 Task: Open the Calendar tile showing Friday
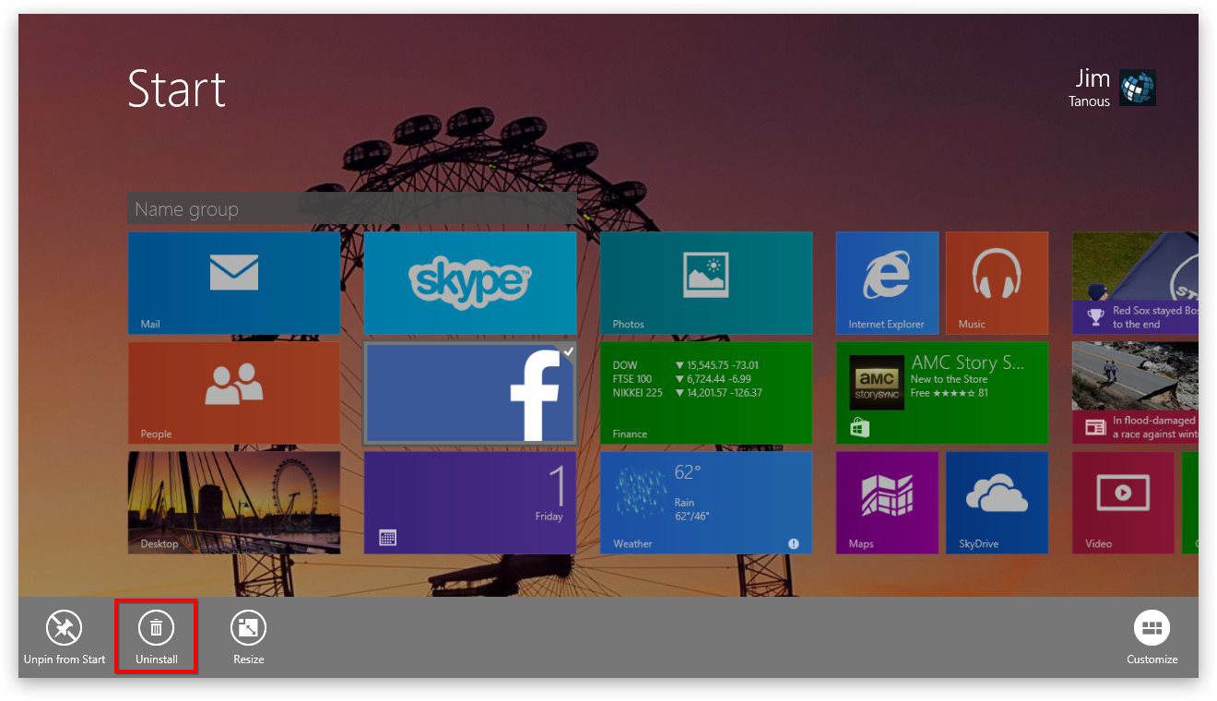click(x=470, y=503)
